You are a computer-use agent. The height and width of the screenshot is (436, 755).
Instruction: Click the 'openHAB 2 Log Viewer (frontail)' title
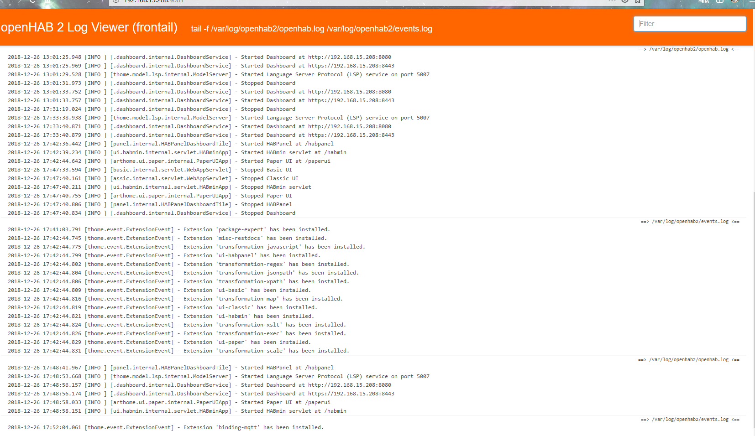point(89,27)
